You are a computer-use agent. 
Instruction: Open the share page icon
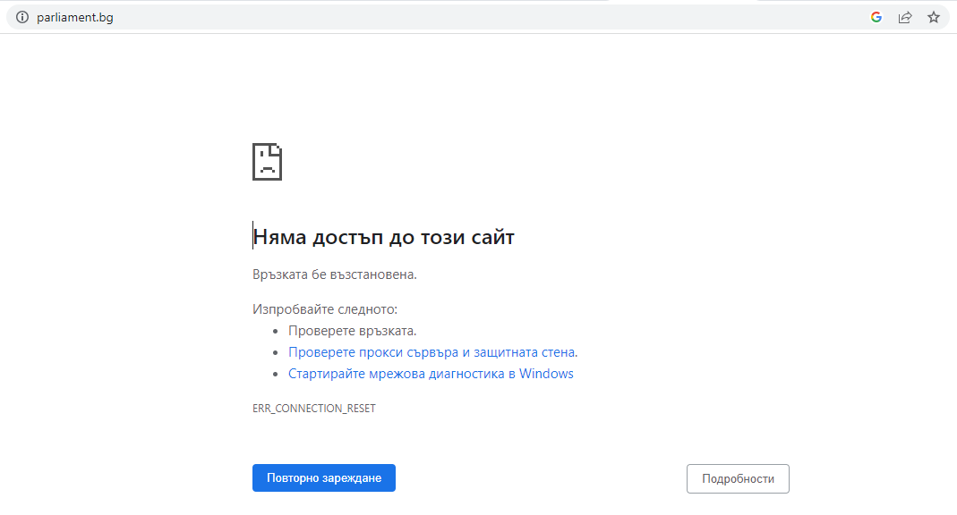[905, 17]
